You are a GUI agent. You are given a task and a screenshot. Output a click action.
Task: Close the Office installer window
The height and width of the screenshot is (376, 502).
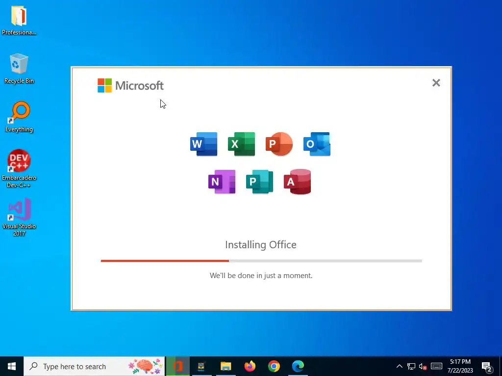pos(436,83)
